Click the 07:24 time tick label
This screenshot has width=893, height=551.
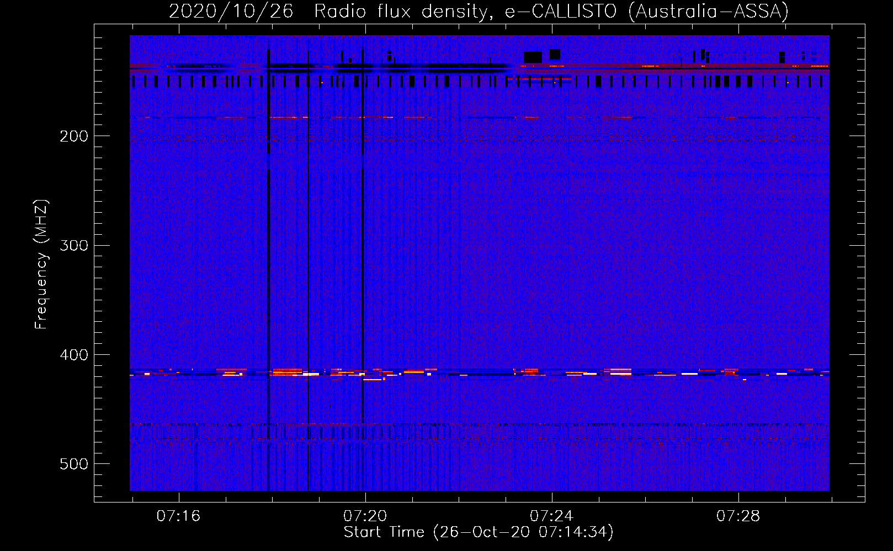tap(551, 516)
